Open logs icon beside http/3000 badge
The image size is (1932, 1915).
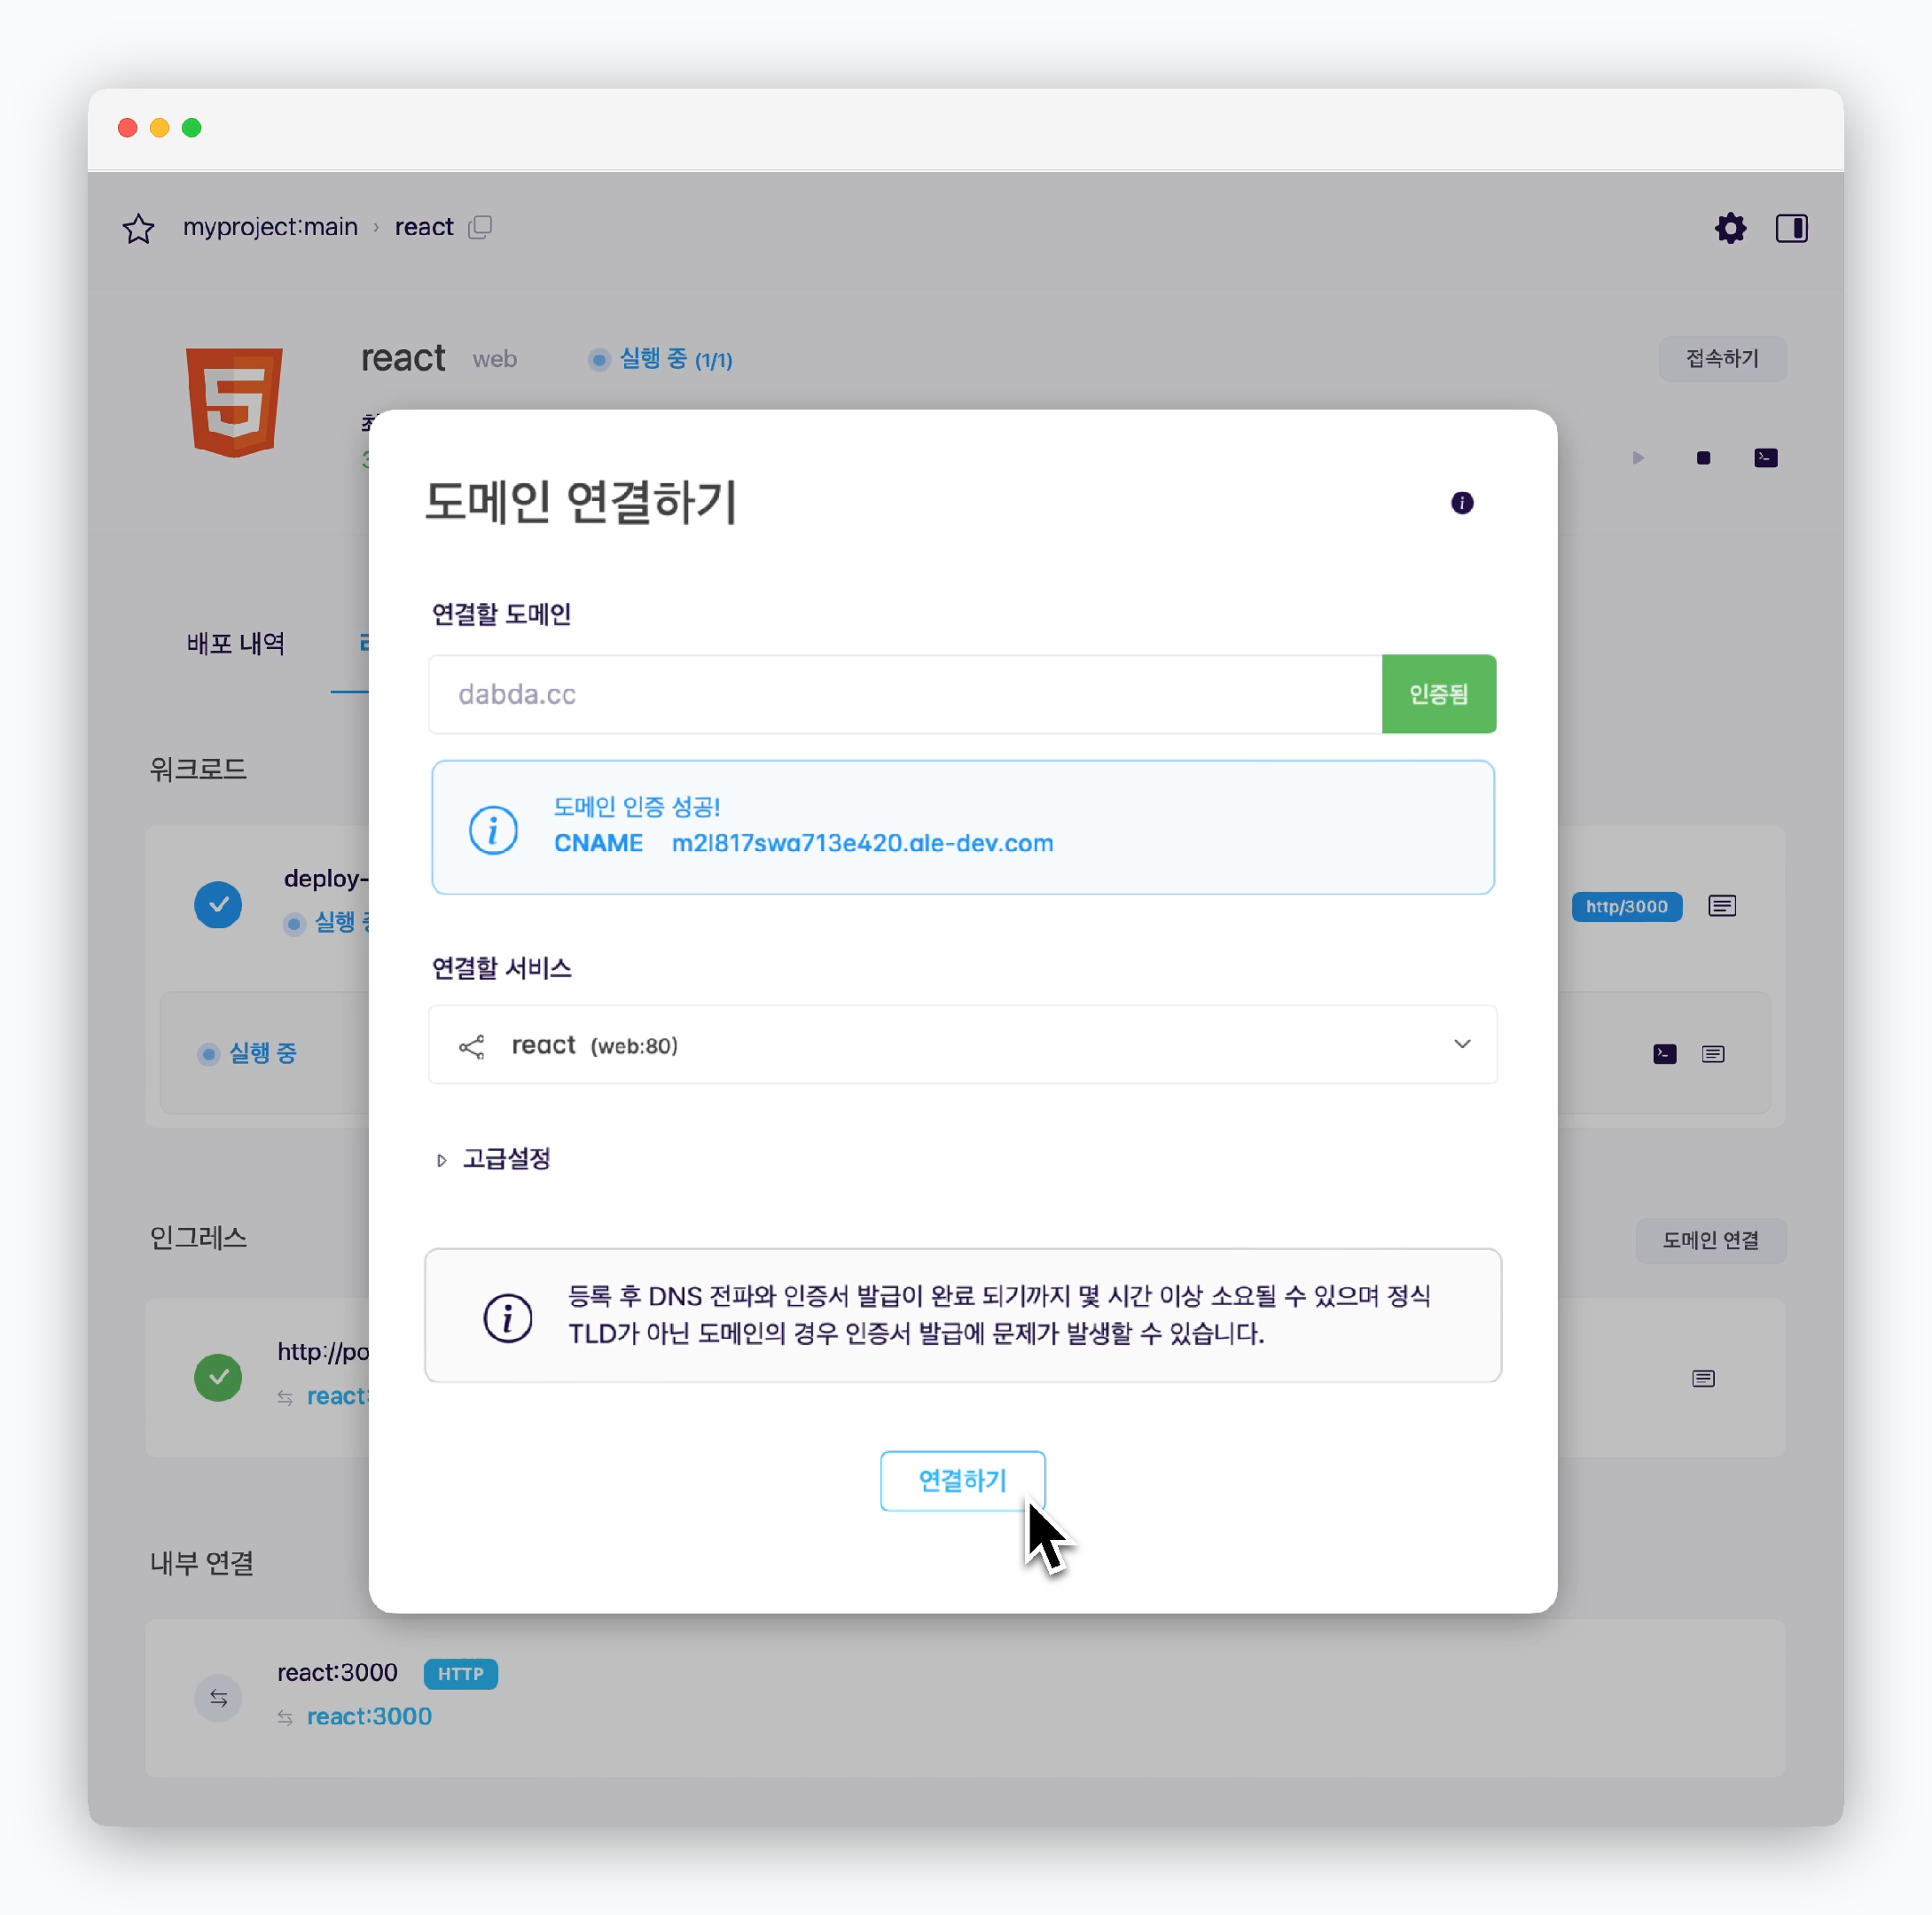1722,906
